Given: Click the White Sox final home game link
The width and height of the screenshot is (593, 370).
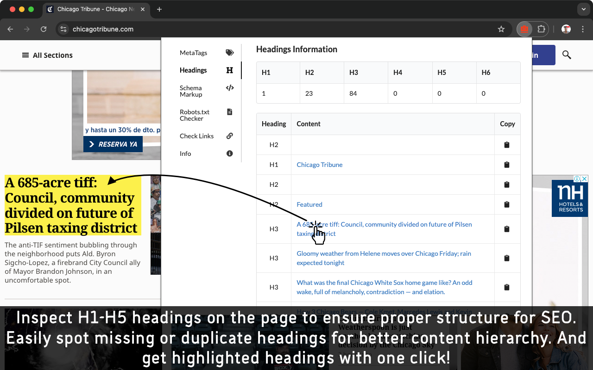Looking at the screenshot, I should pos(385,287).
